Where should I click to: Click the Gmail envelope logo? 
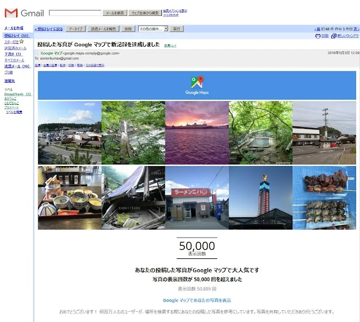(11, 13)
